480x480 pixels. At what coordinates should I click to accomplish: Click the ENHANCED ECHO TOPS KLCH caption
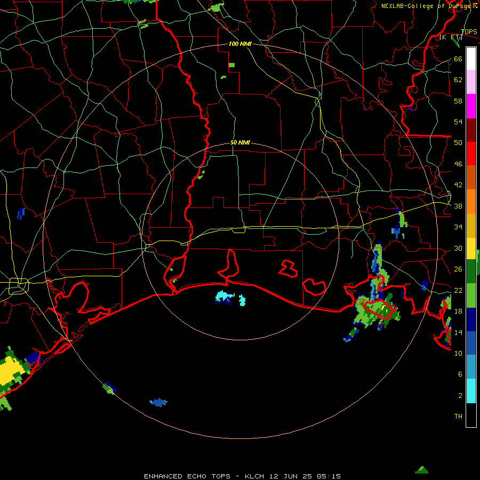pos(242,476)
